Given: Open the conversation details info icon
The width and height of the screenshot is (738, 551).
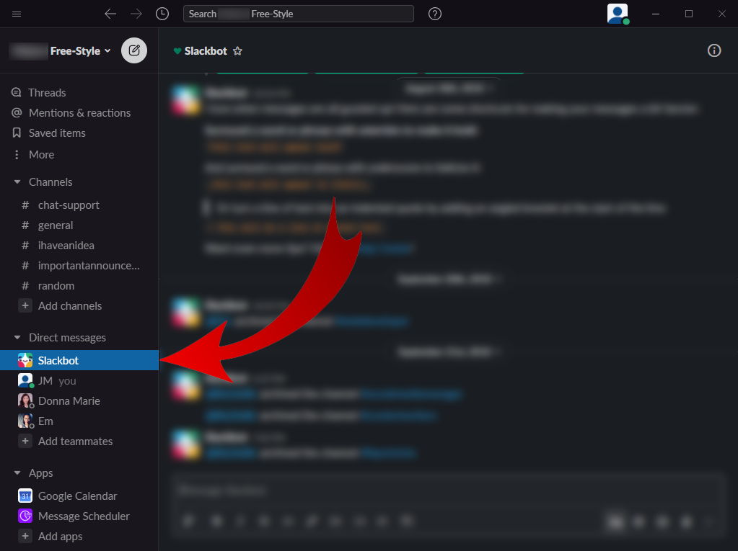Looking at the screenshot, I should pos(714,50).
